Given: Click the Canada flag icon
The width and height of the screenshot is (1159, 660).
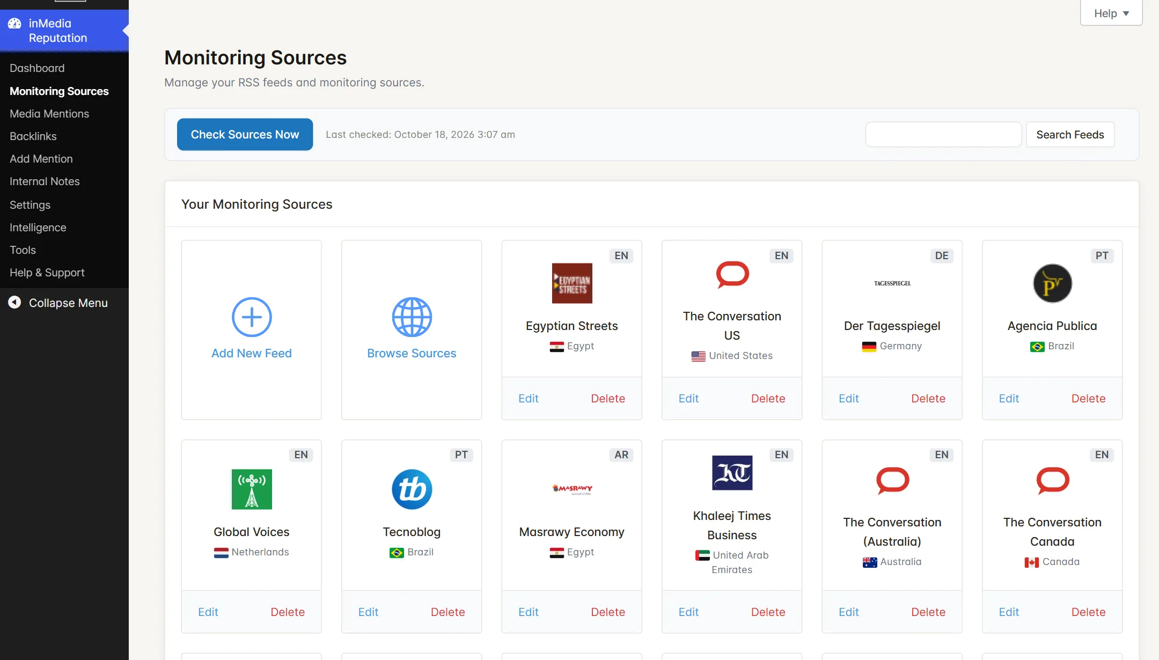Looking at the screenshot, I should 1031,562.
